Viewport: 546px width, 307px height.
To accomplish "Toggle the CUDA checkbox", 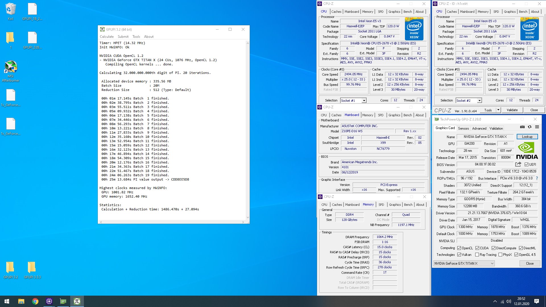I will 477,248.
